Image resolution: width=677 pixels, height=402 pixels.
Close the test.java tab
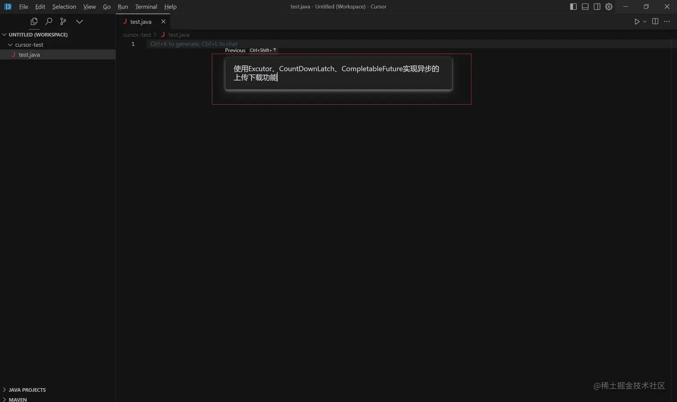pos(163,21)
